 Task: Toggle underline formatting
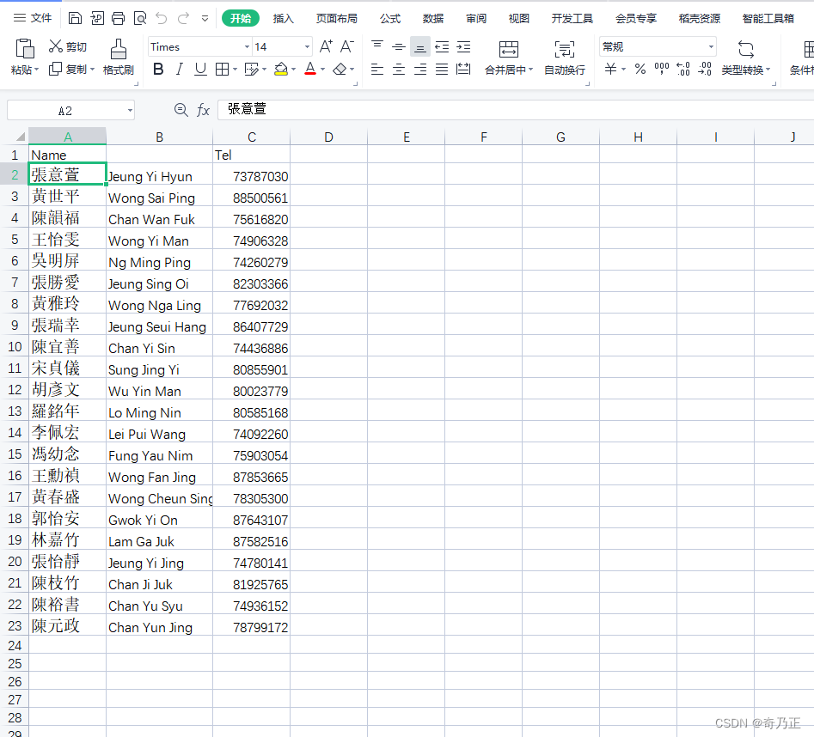tap(200, 69)
